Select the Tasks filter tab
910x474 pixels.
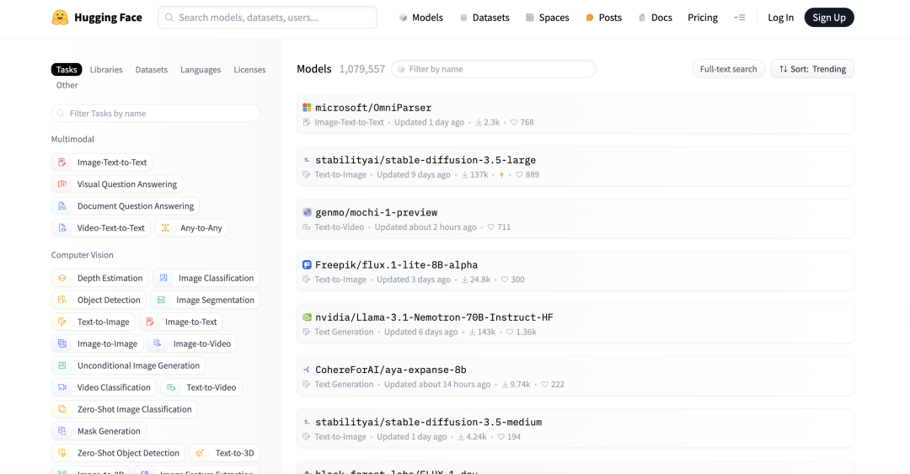pos(67,70)
